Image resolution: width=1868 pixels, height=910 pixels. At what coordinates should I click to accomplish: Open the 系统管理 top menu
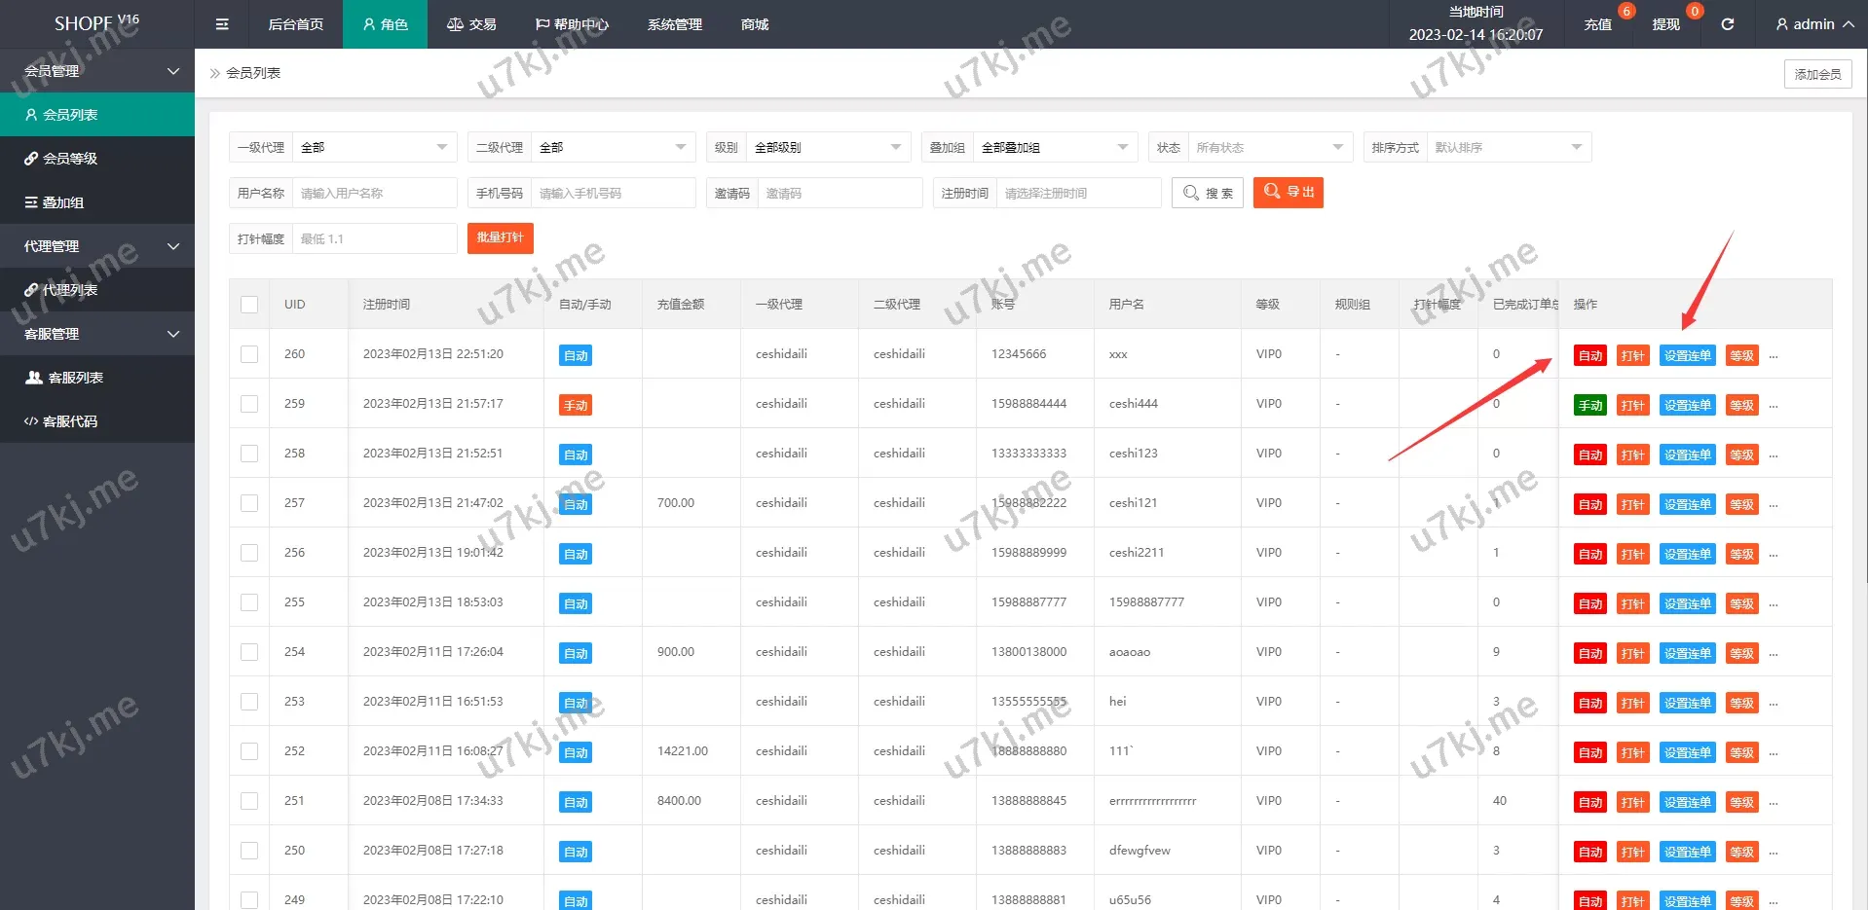pyautogui.click(x=674, y=24)
